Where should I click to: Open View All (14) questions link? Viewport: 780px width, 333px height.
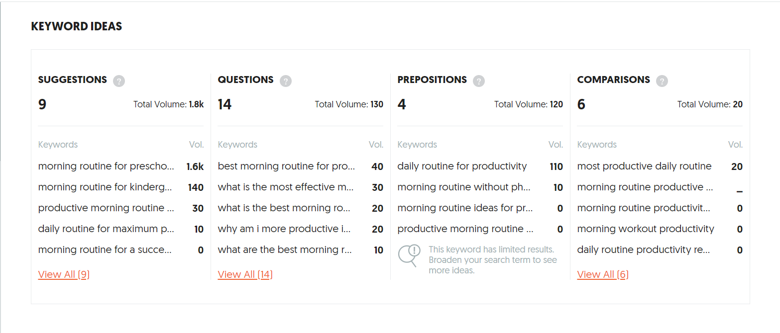(x=245, y=274)
